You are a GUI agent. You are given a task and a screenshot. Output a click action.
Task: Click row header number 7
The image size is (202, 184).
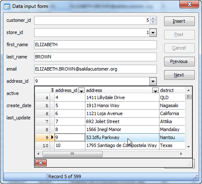coord(43,121)
